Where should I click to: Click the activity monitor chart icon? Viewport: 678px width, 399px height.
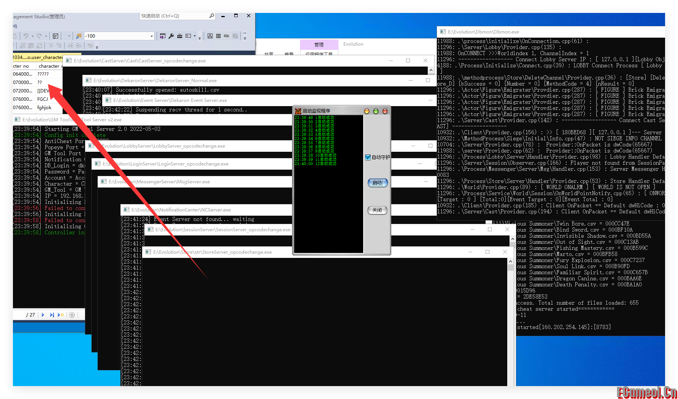[x=56, y=36]
